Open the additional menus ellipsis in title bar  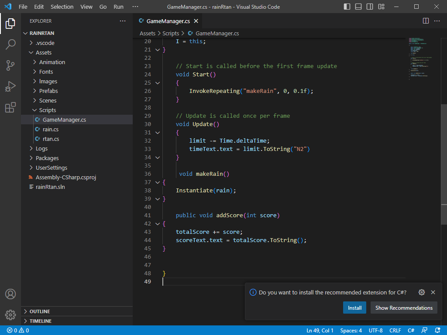pos(135,7)
